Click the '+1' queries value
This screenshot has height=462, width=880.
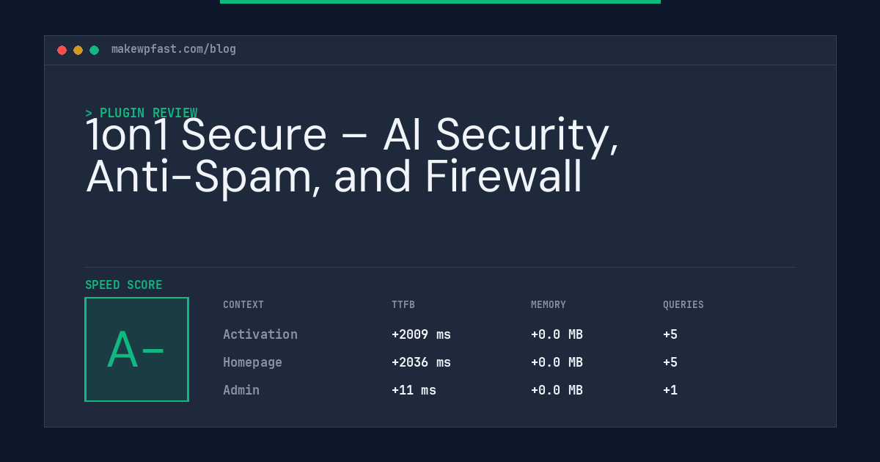[x=670, y=390]
